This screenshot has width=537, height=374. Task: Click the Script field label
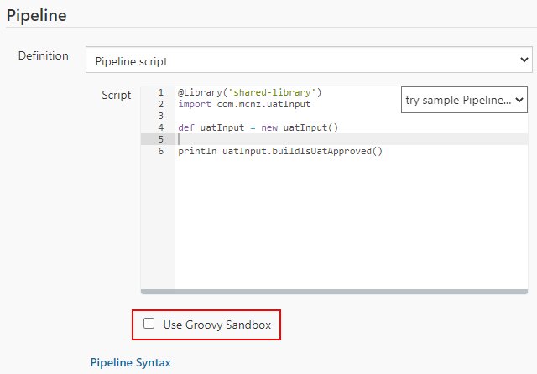point(116,95)
